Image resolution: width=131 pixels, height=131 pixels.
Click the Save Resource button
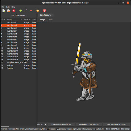pyautogui.click(x=46, y=15)
